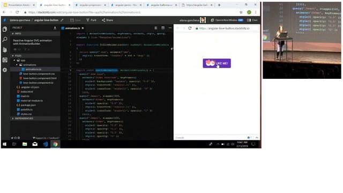
Task: Open Chrome three-dot menu
Action: coord(256,12)
